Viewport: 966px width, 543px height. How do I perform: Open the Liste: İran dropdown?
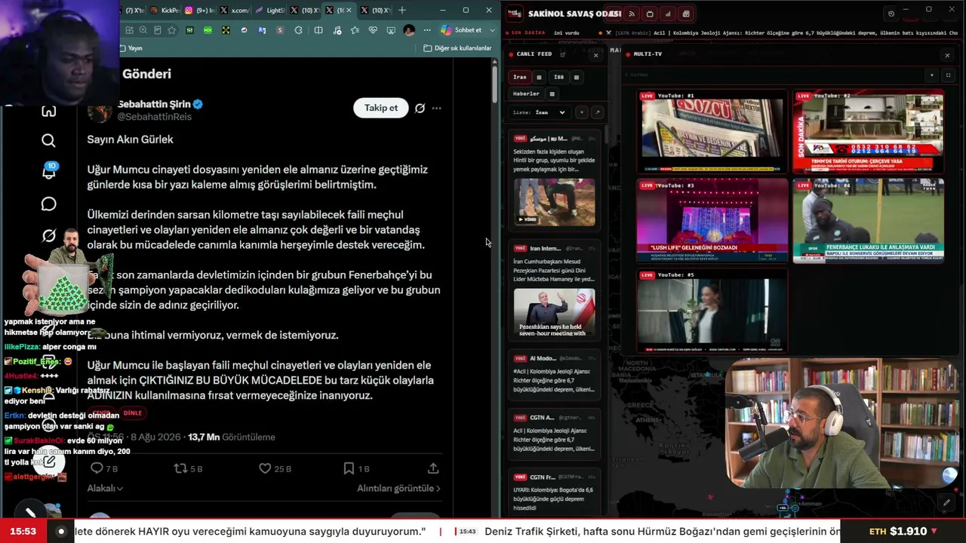(x=540, y=112)
